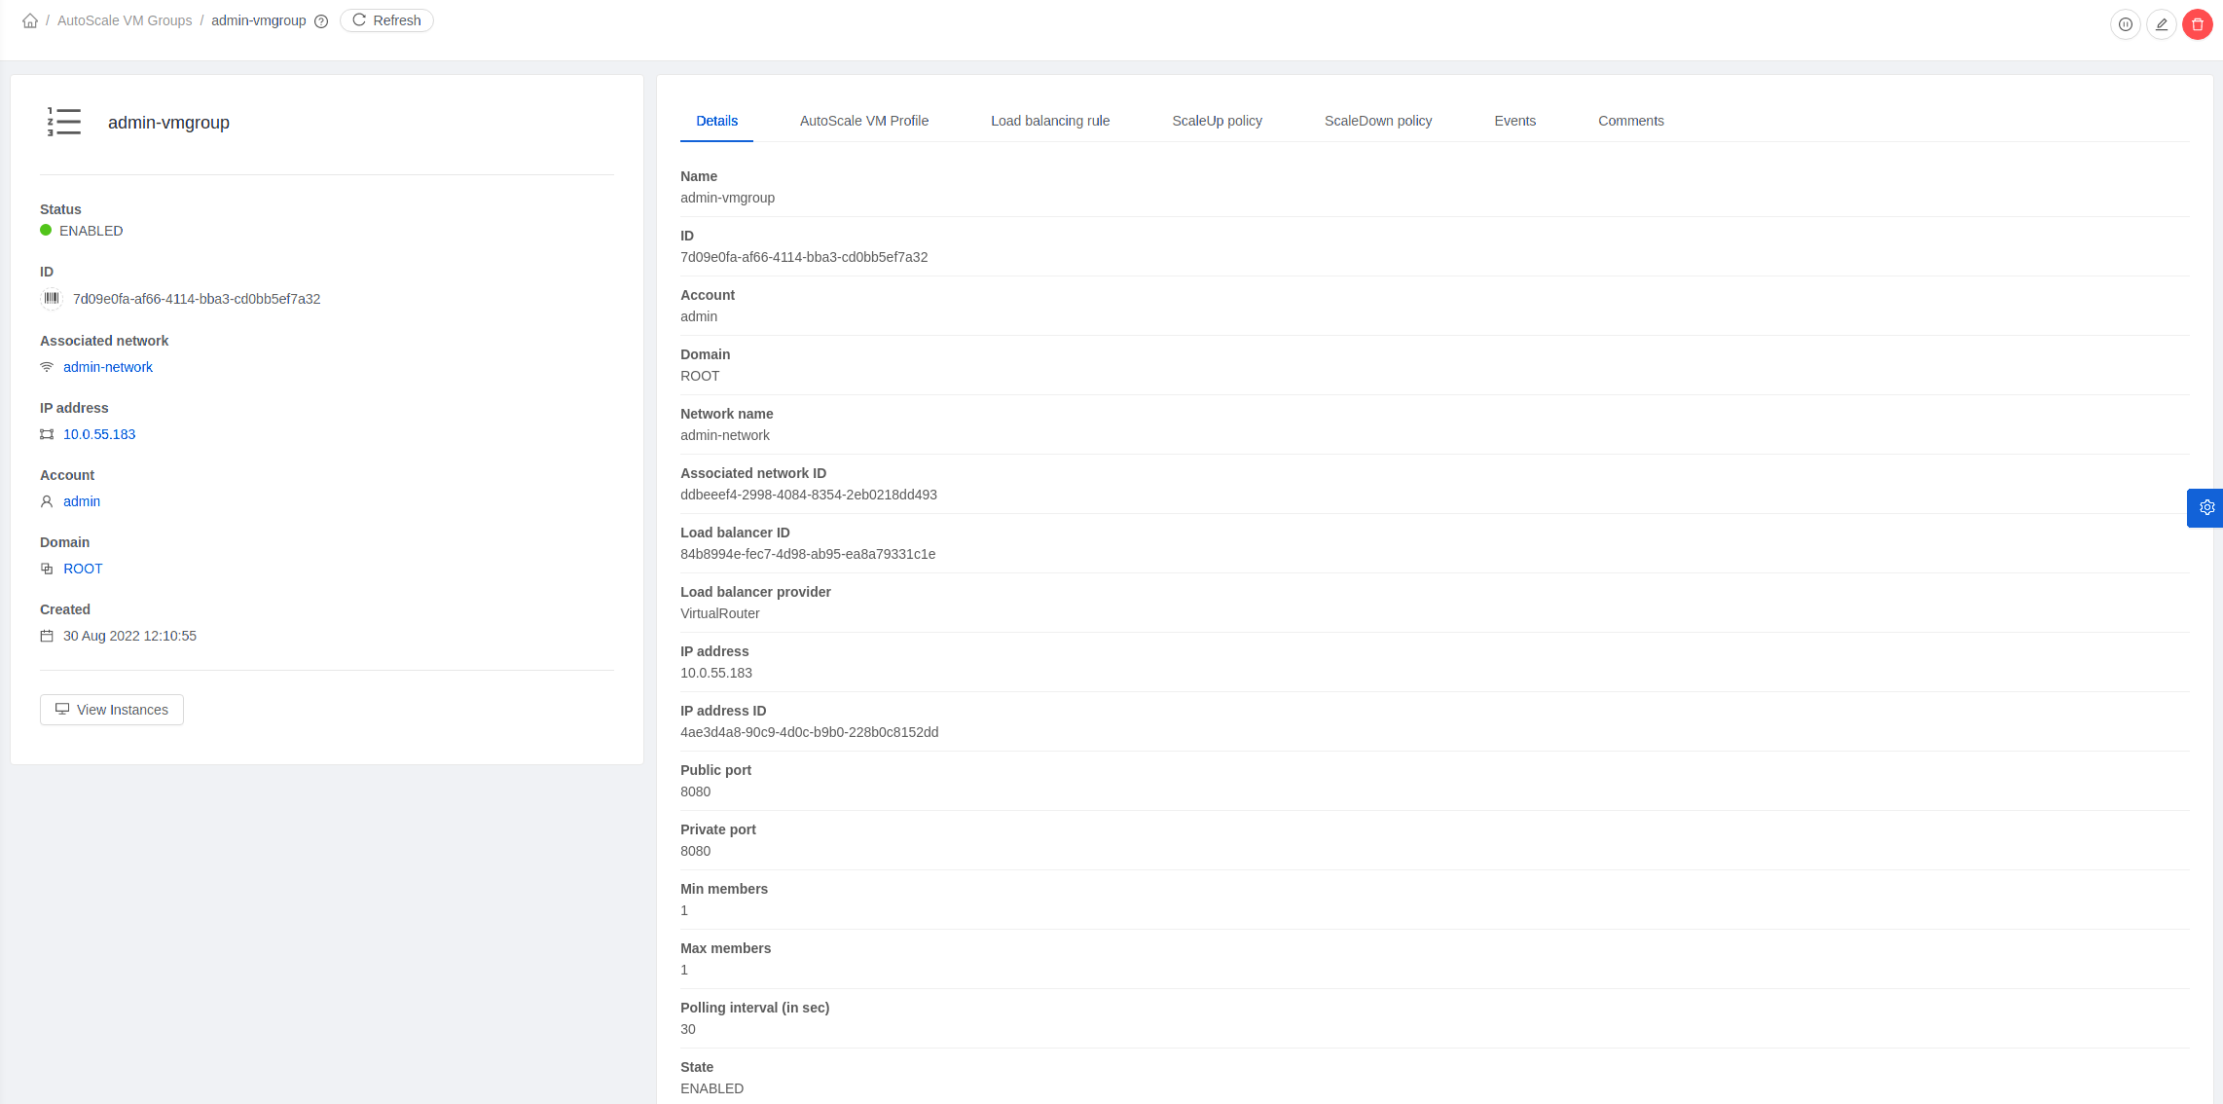
Task: Click the View Instances button
Action: (111, 710)
